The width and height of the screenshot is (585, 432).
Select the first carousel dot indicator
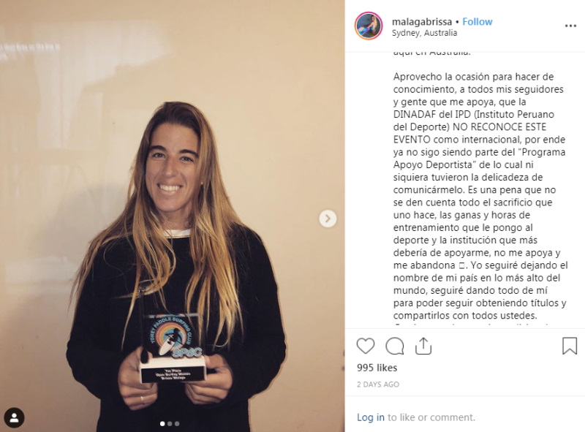[x=162, y=423]
